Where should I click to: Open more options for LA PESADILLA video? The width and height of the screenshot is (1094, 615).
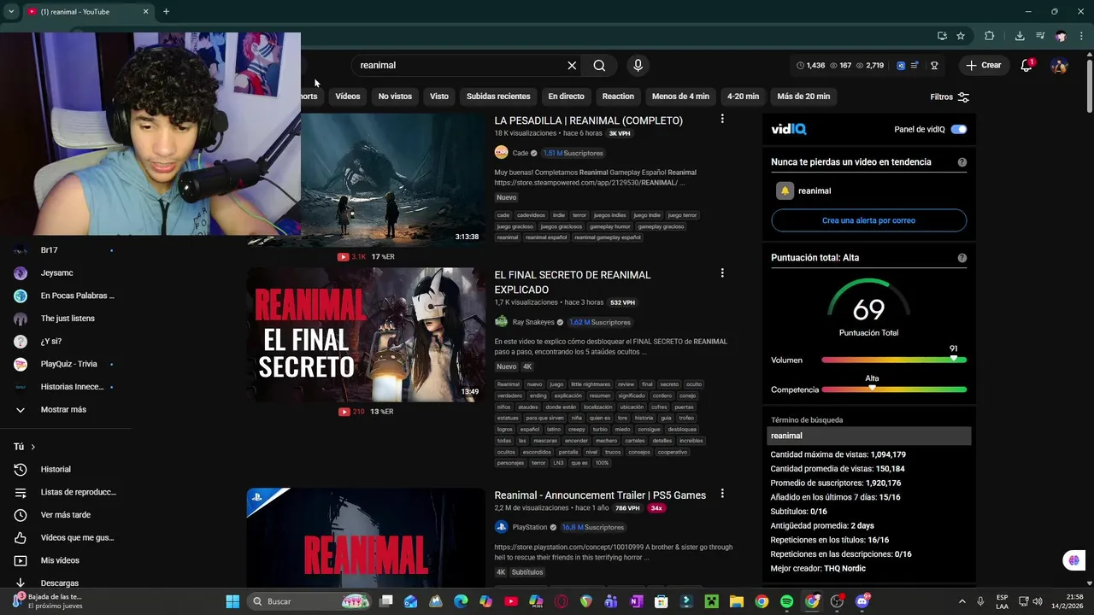click(x=722, y=120)
